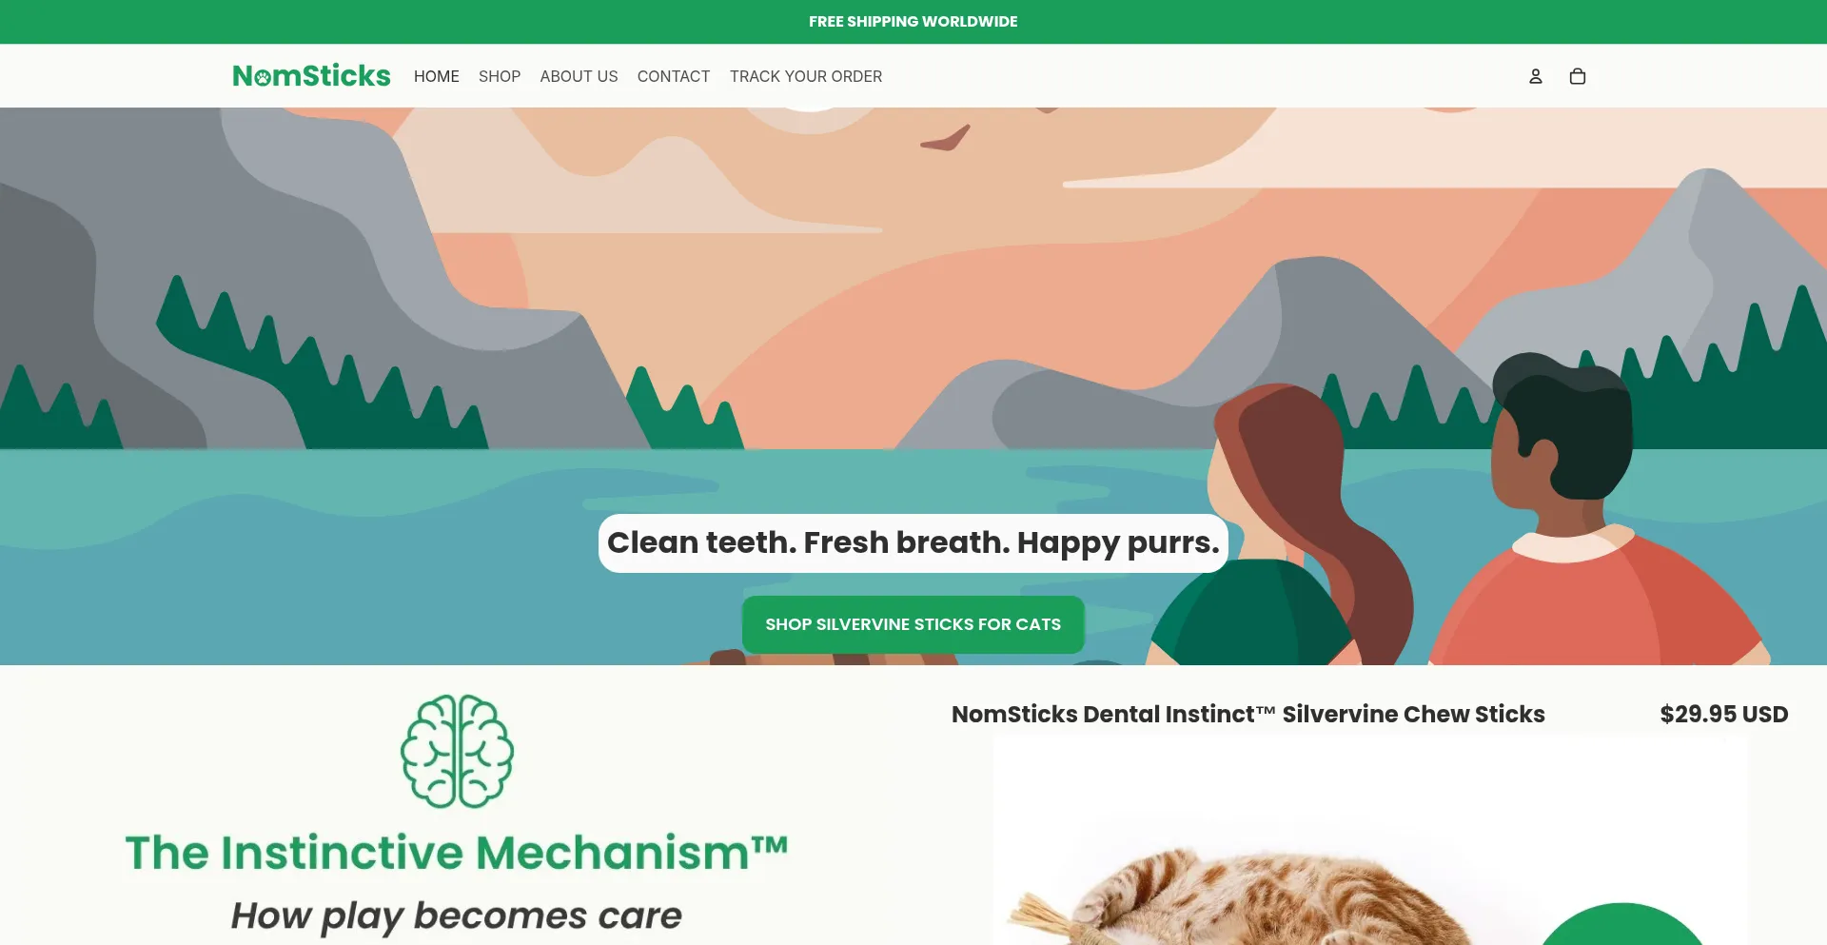This screenshot has width=1827, height=945.
Task: Click the NomSticks logo
Action: coord(311,76)
